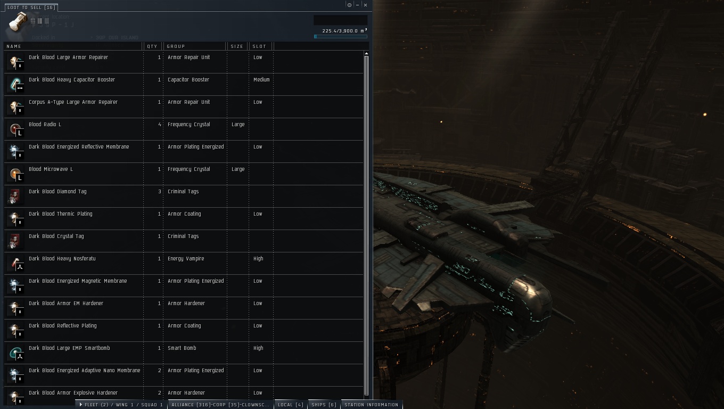This screenshot has width=724, height=409.
Task: Select the Dark Blood Large EMP Smartbomb icon
Action: (x=15, y=353)
